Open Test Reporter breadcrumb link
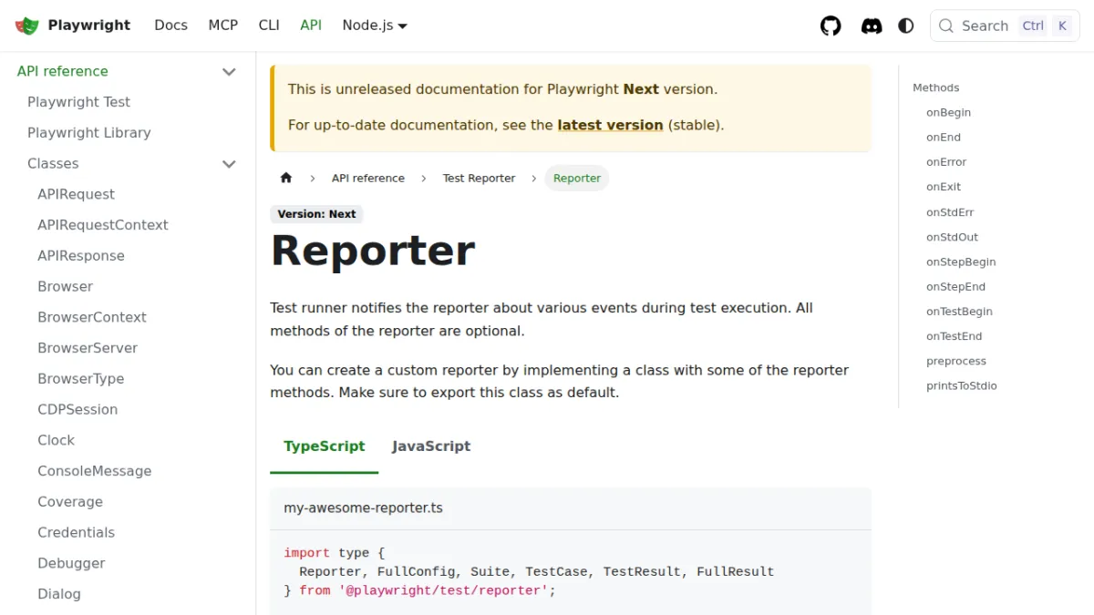The height and width of the screenshot is (615, 1094). pyautogui.click(x=479, y=178)
